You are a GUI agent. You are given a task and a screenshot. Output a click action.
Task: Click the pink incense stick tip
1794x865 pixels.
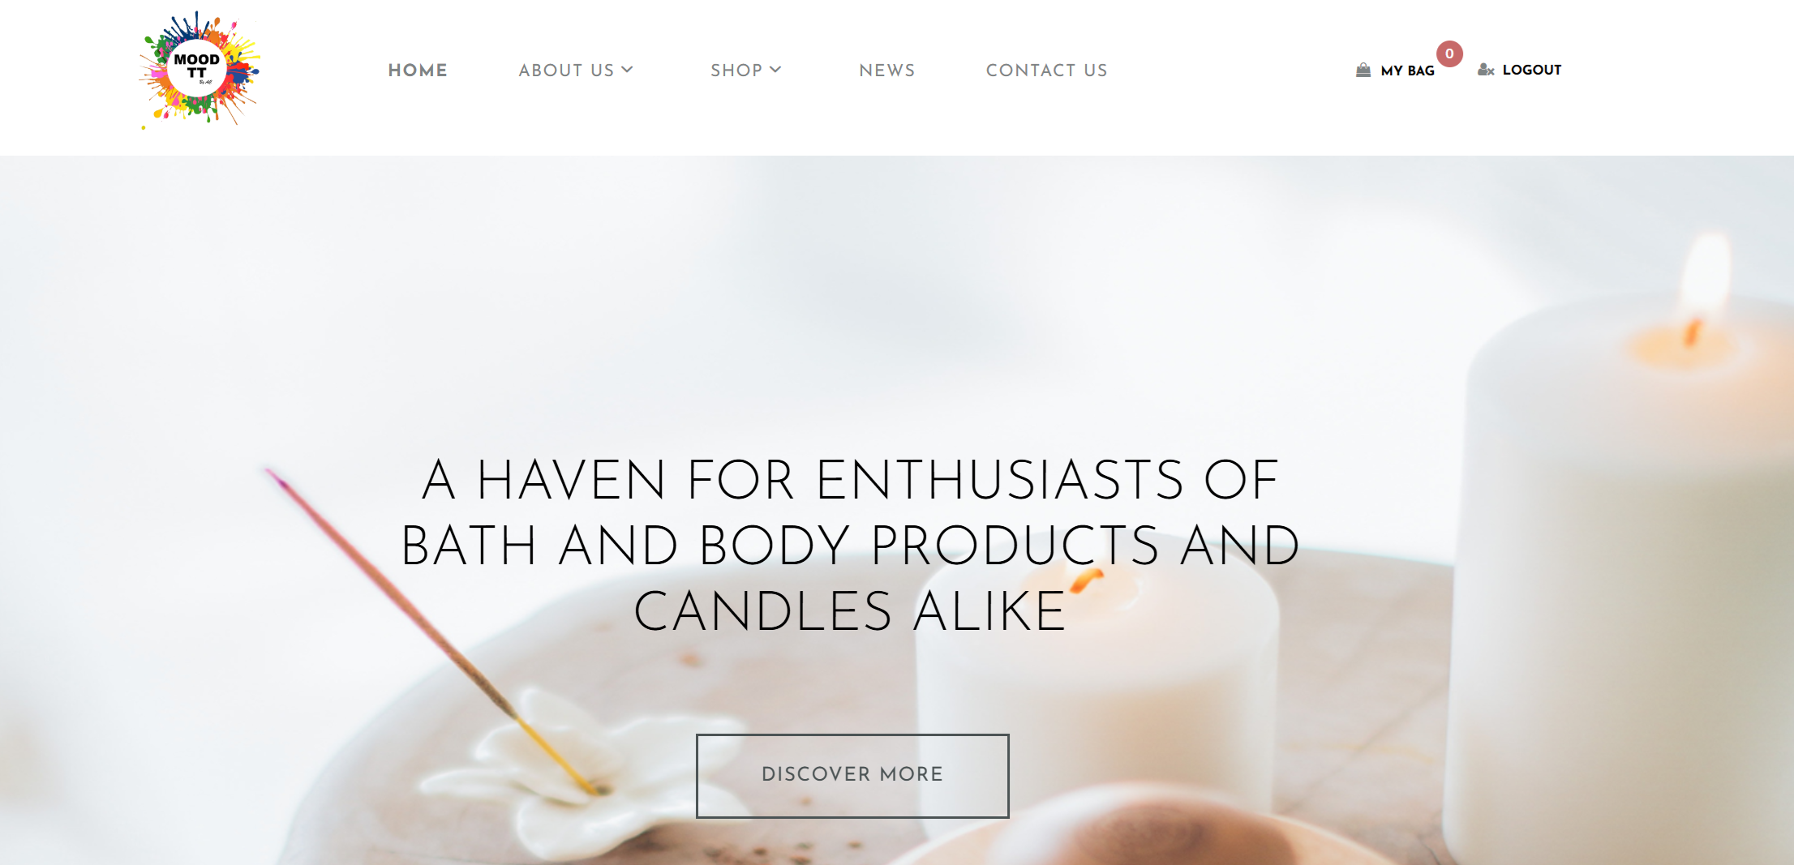pyautogui.click(x=277, y=478)
